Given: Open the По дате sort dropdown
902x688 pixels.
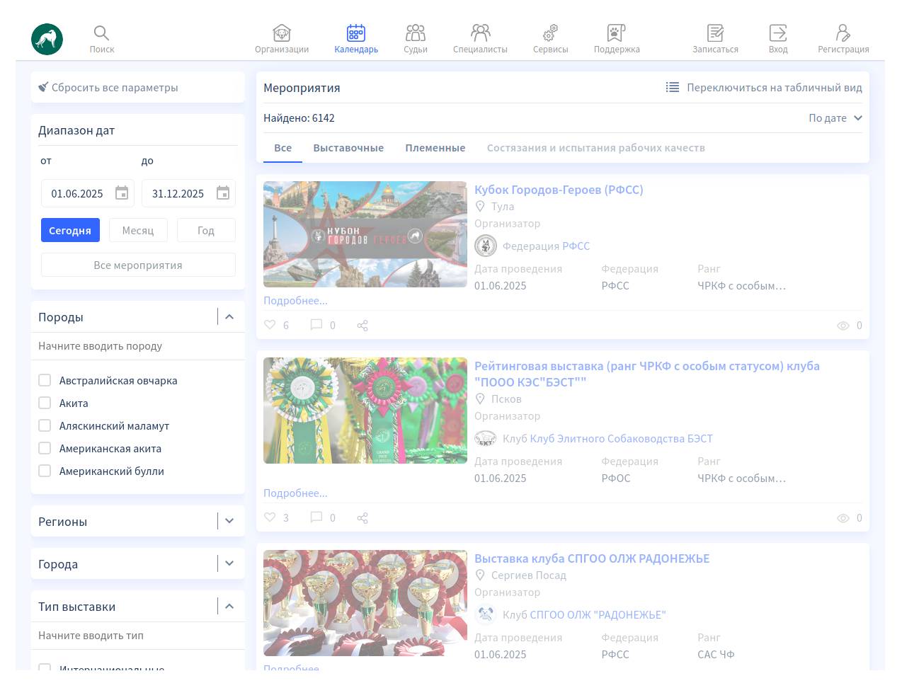Looking at the screenshot, I should point(835,118).
